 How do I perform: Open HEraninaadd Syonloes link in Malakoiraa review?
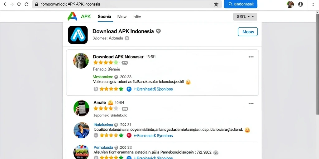pos(153,135)
